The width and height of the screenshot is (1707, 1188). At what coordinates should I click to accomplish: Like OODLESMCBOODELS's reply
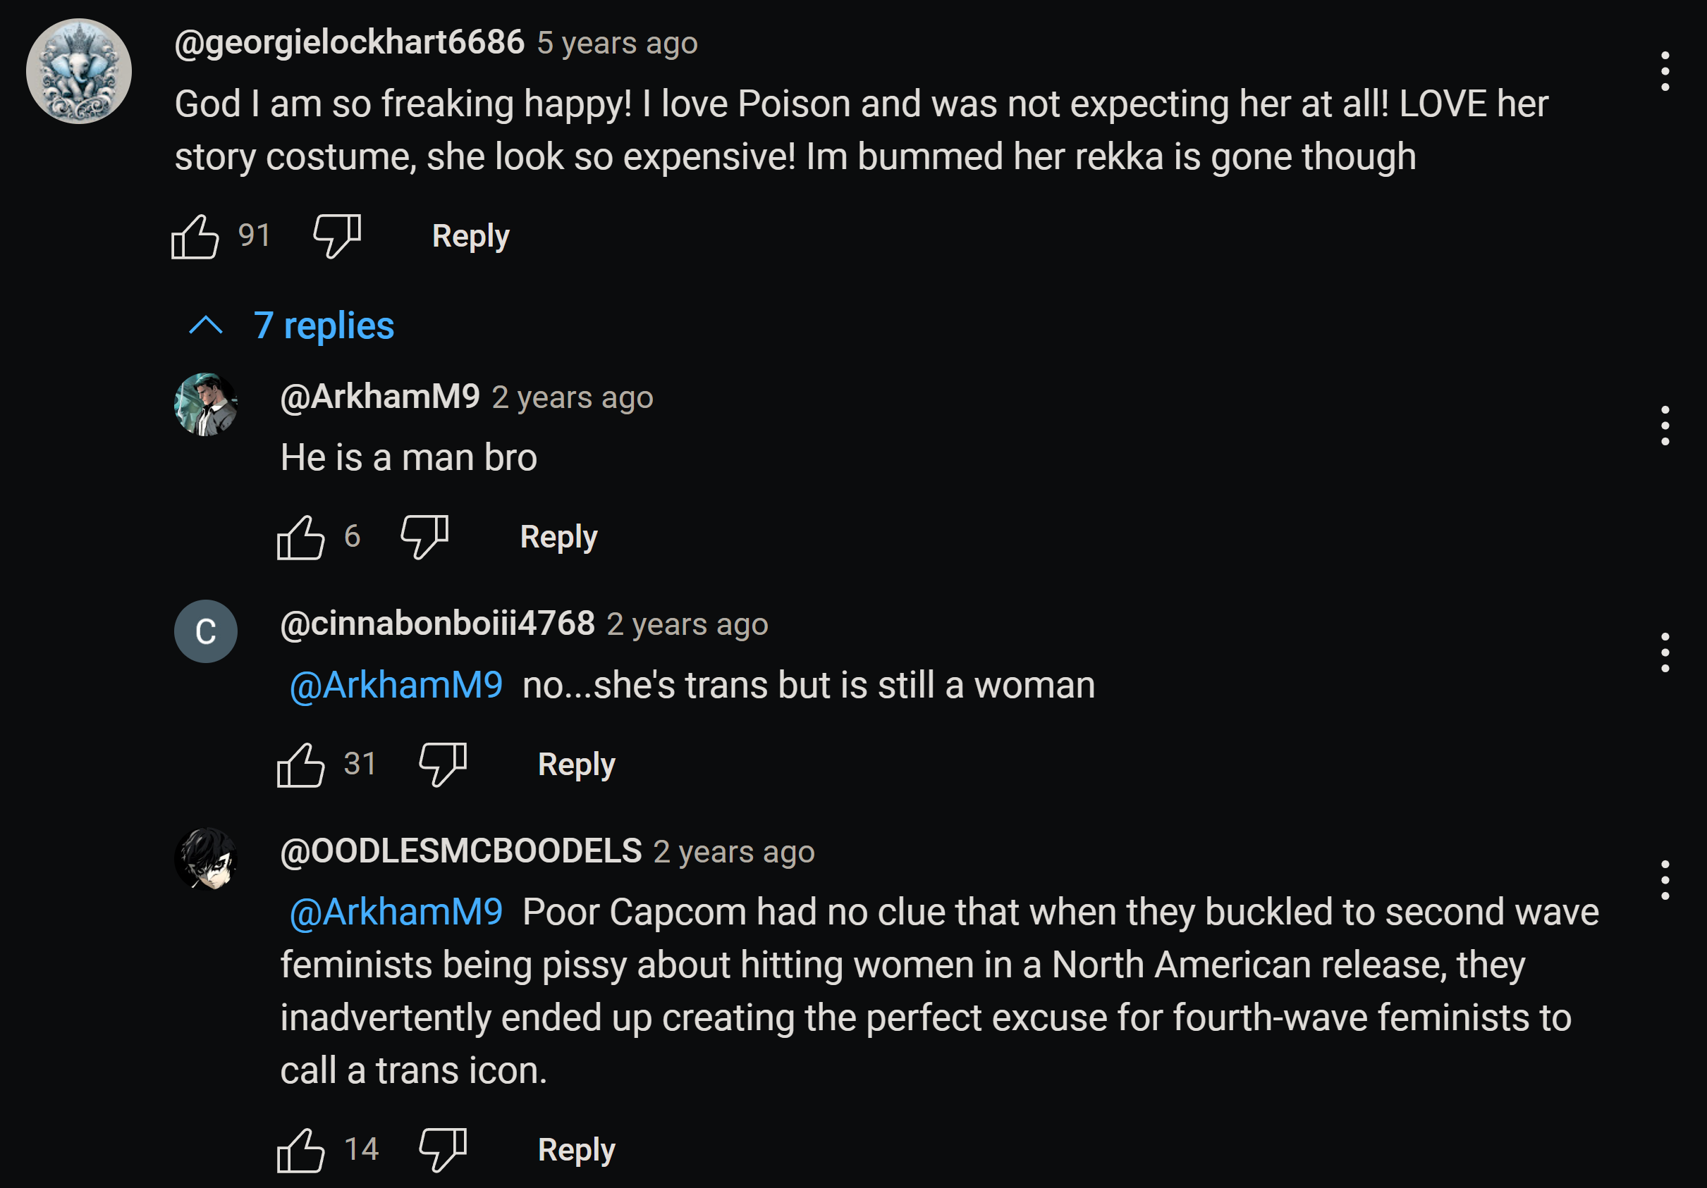point(300,1150)
